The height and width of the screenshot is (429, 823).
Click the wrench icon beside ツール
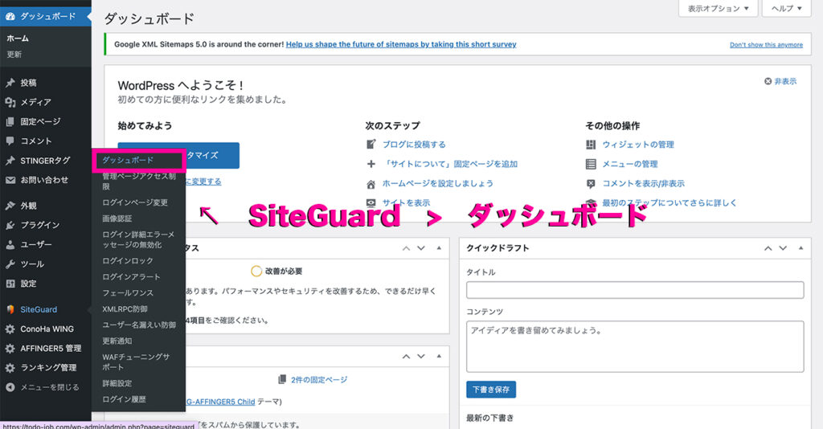(10, 264)
